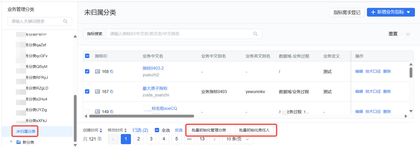Go to page 13
Image resolution: width=420 pixels, height=148 pixels.
[x=202, y=139]
